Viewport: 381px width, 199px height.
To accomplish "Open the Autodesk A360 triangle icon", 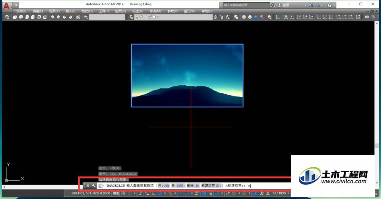I will (318, 5).
